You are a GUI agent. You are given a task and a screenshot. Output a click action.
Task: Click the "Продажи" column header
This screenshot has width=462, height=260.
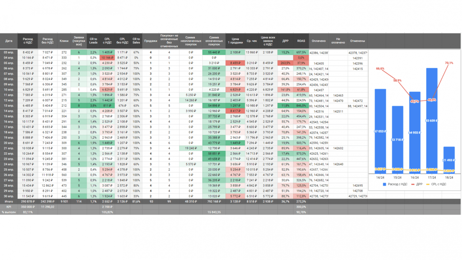pyautogui.click(x=150, y=41)
